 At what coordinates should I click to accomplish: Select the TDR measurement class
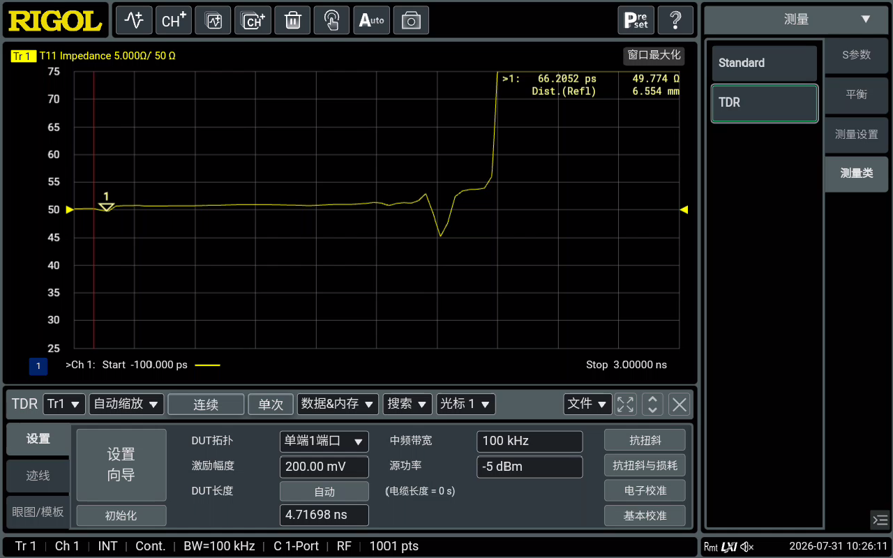tap(764, 103)
